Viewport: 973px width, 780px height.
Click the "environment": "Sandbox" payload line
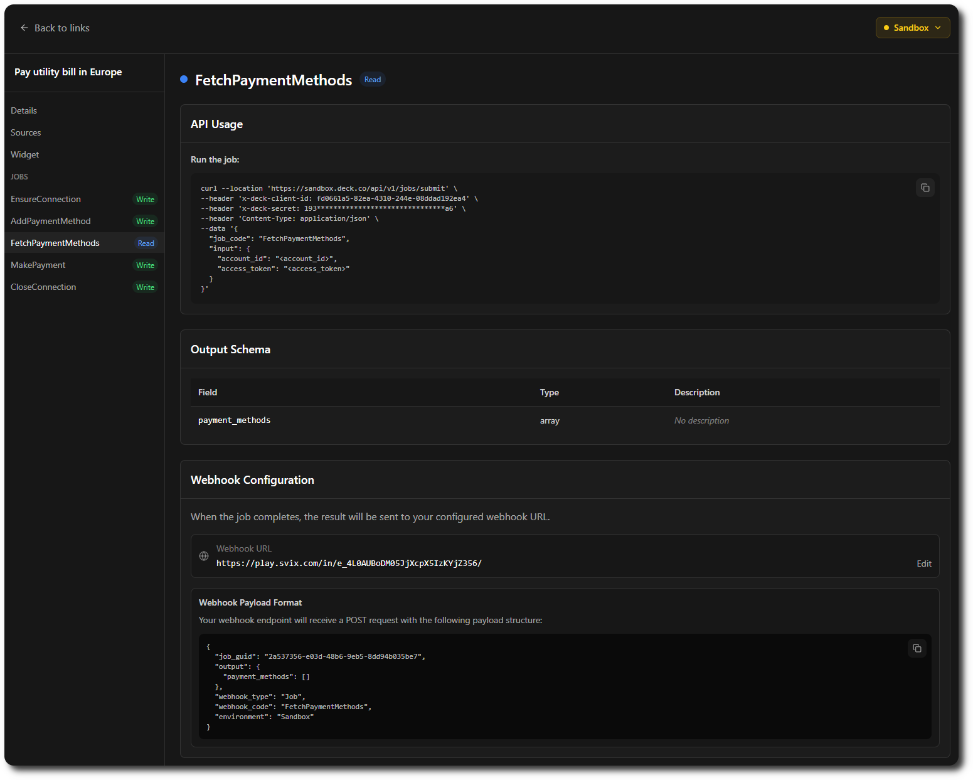click(x=264, y=717)
